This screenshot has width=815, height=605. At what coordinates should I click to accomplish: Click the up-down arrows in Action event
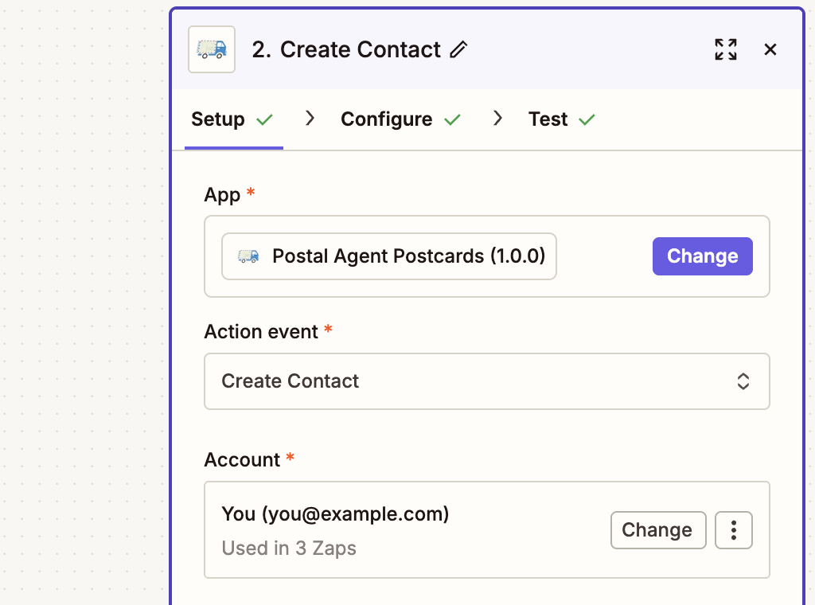(743, 381)
